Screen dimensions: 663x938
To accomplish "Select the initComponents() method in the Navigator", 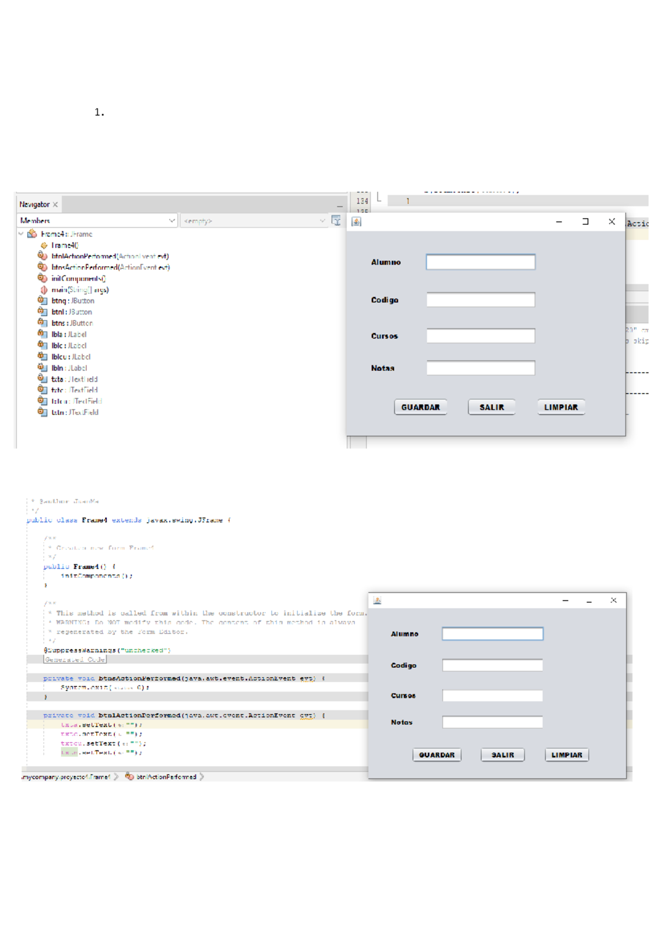I will click(x=78, y=278).
